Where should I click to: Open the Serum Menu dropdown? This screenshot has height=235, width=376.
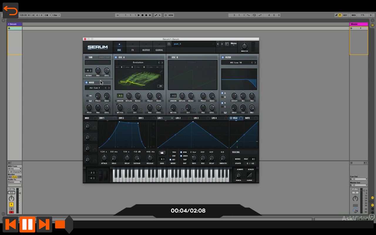[x=234, y=44]
